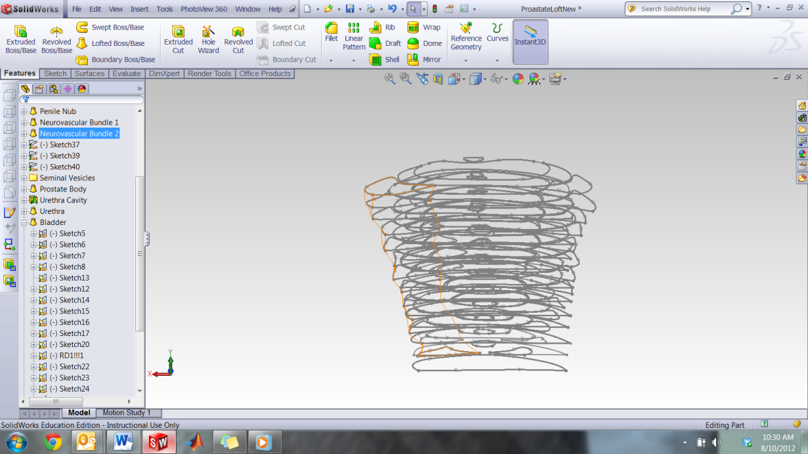Select the Rib tool
The height and width of the screenshot is (454, 808).
point(382,27)
